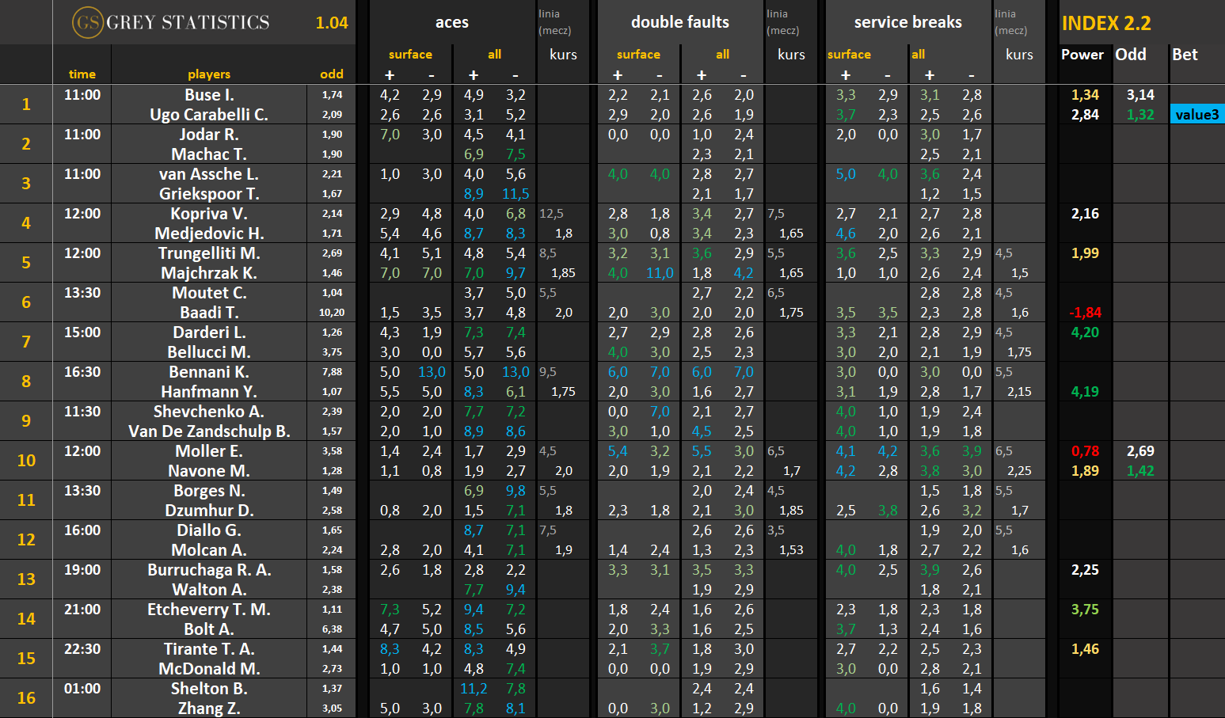1225x718 pixels.
Task: Select row number 7 in the index column
Action: pos(26,342)
